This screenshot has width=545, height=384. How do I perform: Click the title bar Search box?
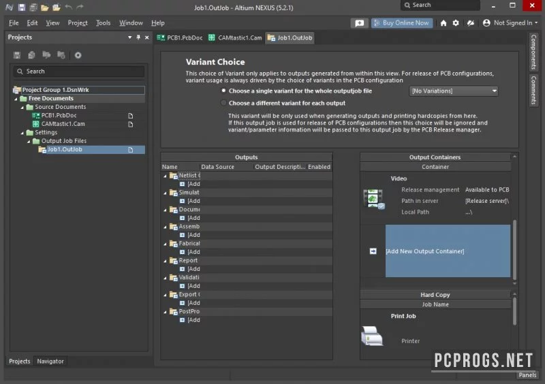[440, 5]
